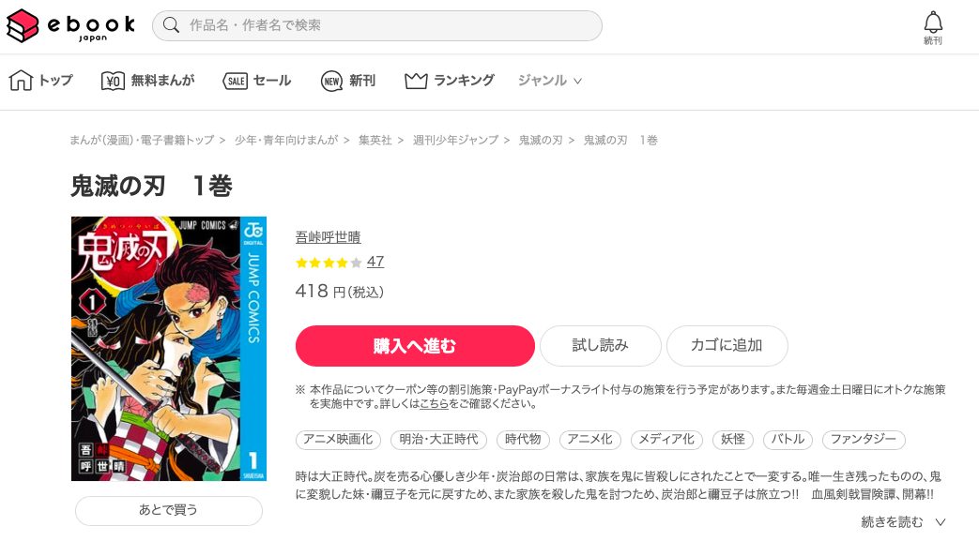Viewport: 979px width, 556px height.
Task: Click the search magnifier icon
Action: coord(171,25)
